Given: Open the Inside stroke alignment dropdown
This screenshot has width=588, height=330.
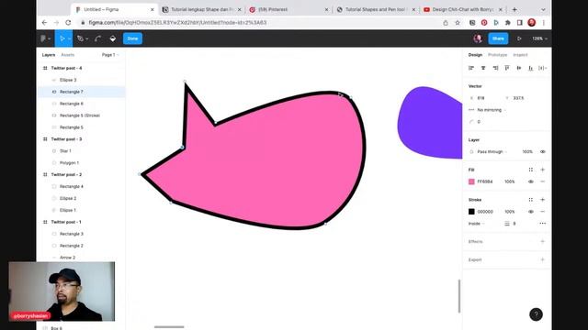Looking at the screenshot, I should click(x=476, y=224).
